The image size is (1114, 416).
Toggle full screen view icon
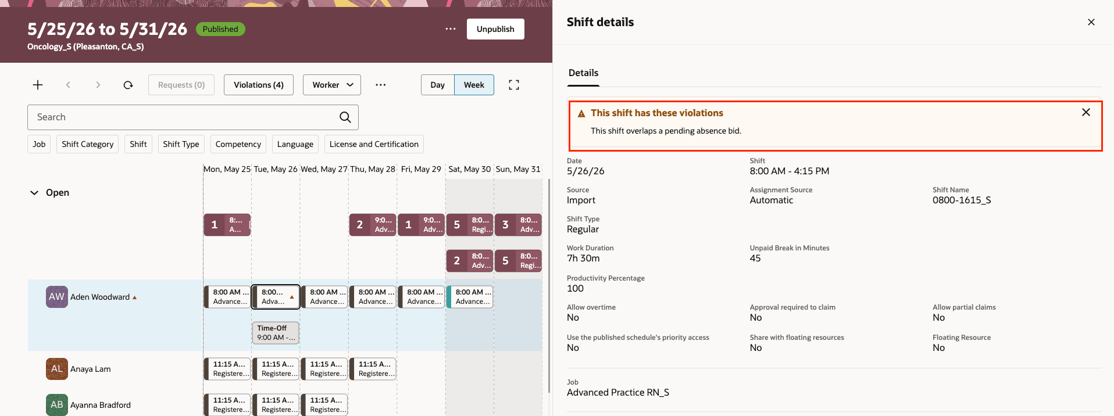(x=514, y=85)
